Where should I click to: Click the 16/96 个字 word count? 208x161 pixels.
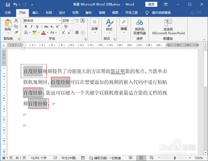tap(38, 158)
